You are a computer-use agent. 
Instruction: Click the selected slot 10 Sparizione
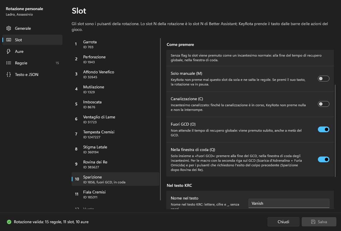115,179
